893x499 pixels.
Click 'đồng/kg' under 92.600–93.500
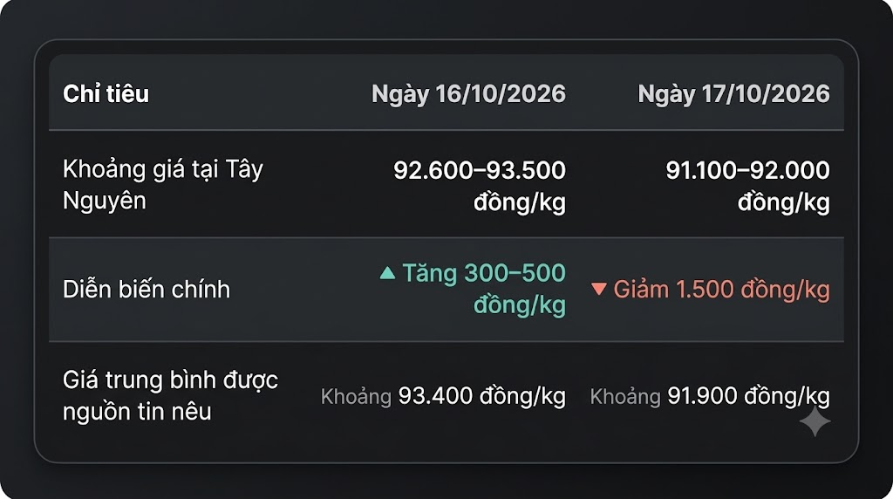click(520, 202)
